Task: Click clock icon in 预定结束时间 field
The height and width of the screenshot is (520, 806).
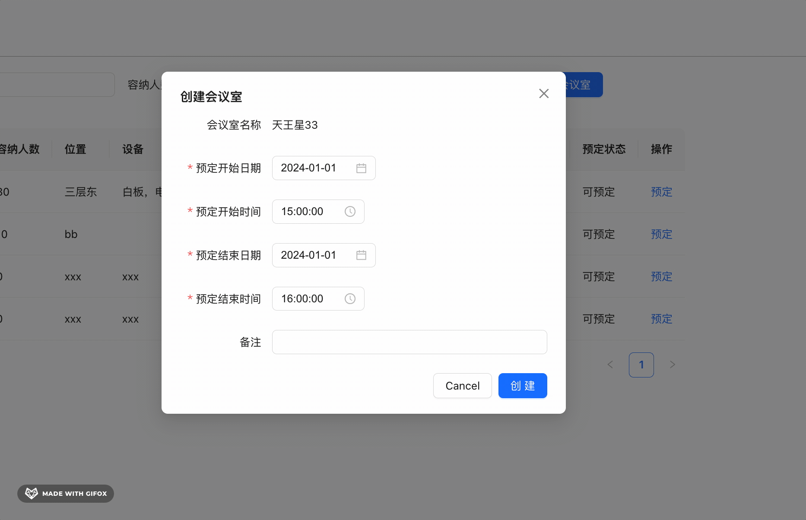Action: pos(350,299)
